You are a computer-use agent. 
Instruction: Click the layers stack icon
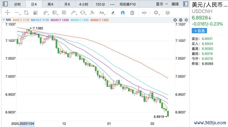[168, 13]
